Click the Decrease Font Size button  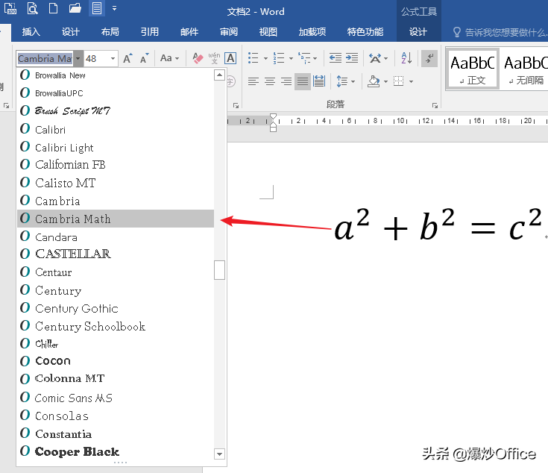[x=145, y=58]
